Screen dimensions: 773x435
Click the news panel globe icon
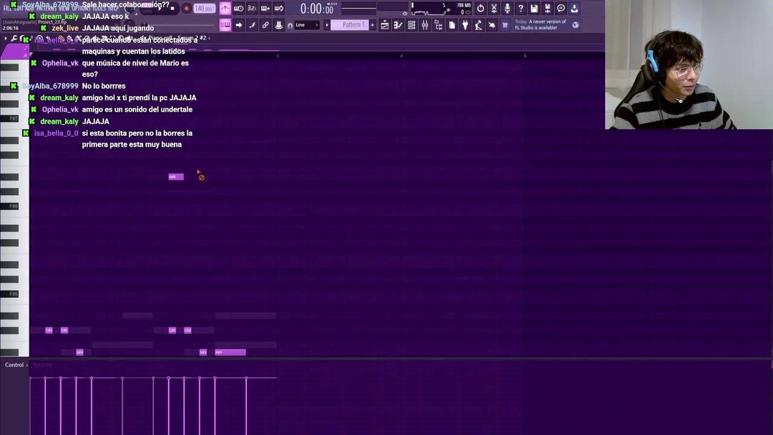(576, 25)
